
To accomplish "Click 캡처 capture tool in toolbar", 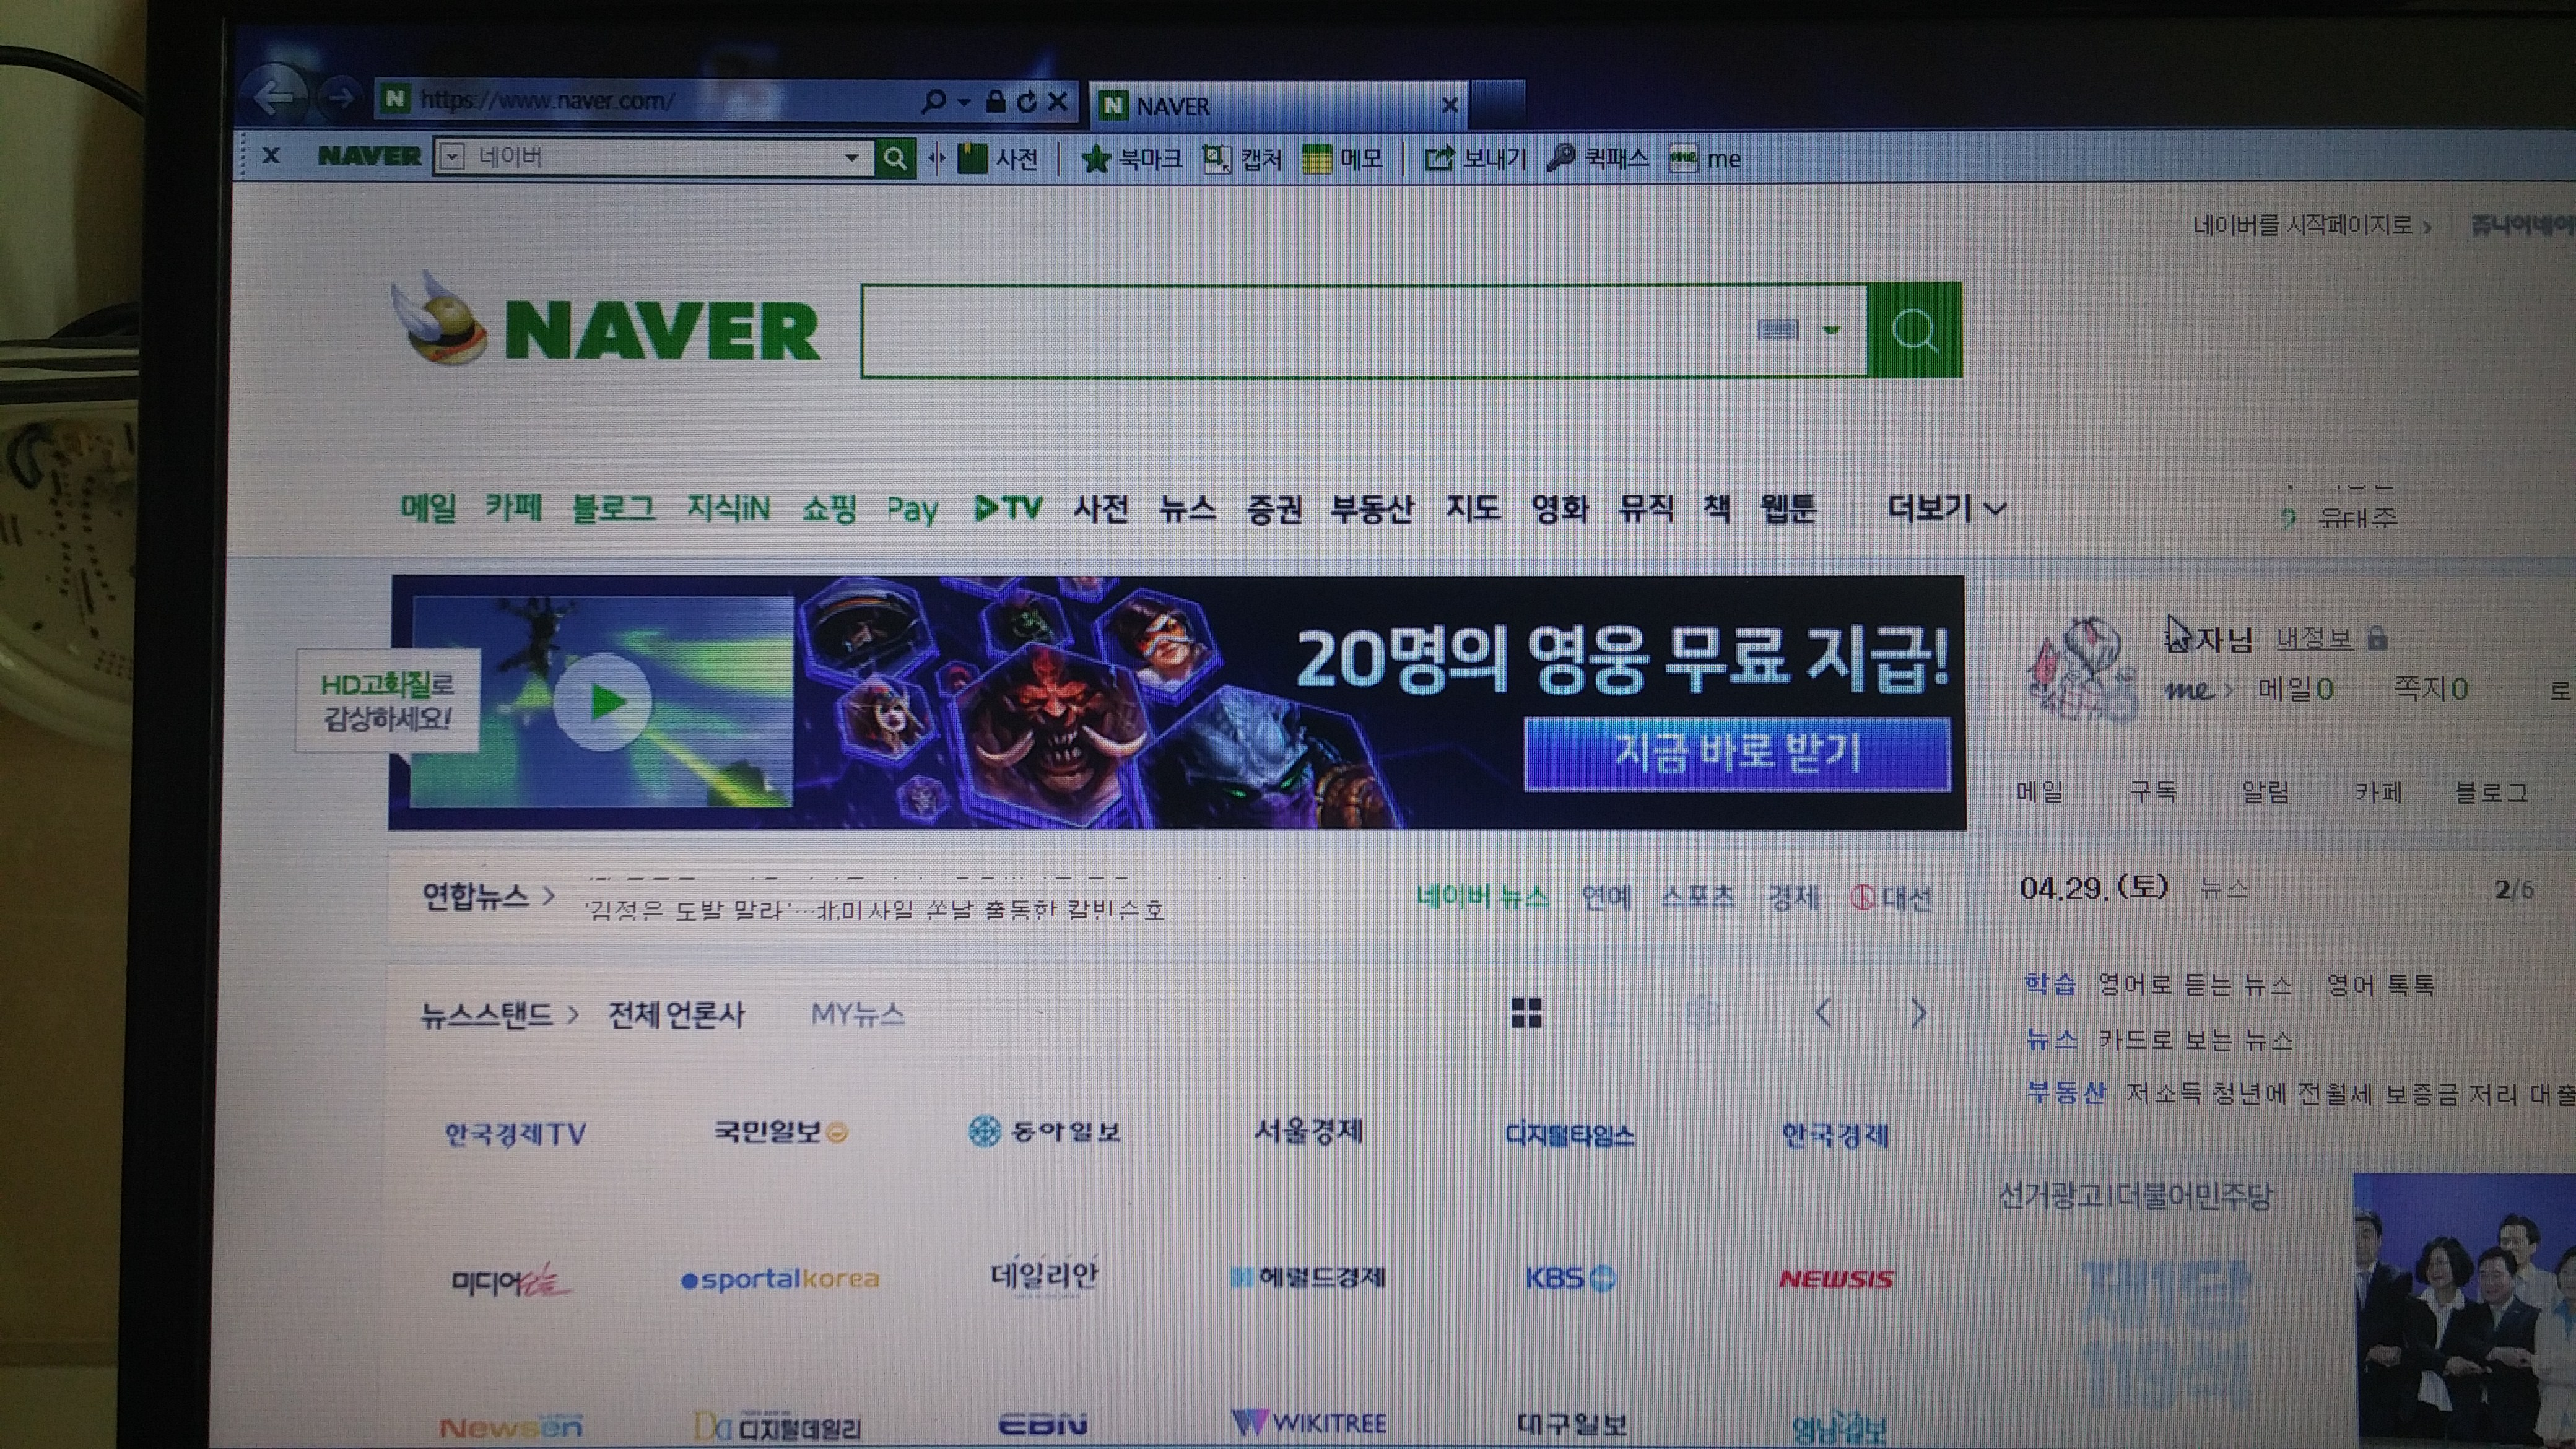I will tap(1242, 158).
